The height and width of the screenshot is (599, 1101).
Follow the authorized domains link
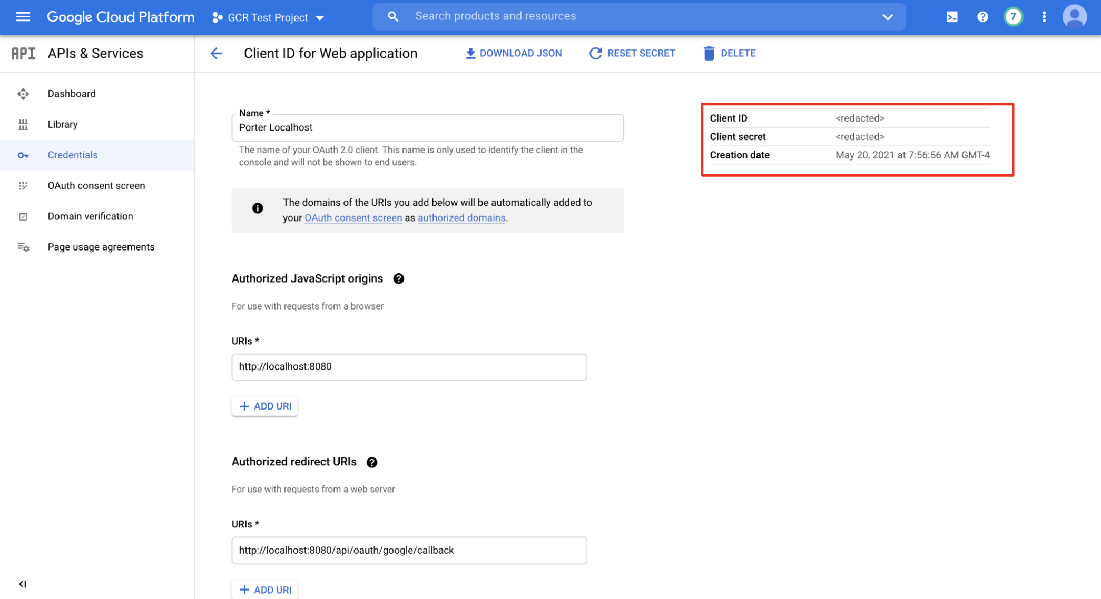(461, 218)
